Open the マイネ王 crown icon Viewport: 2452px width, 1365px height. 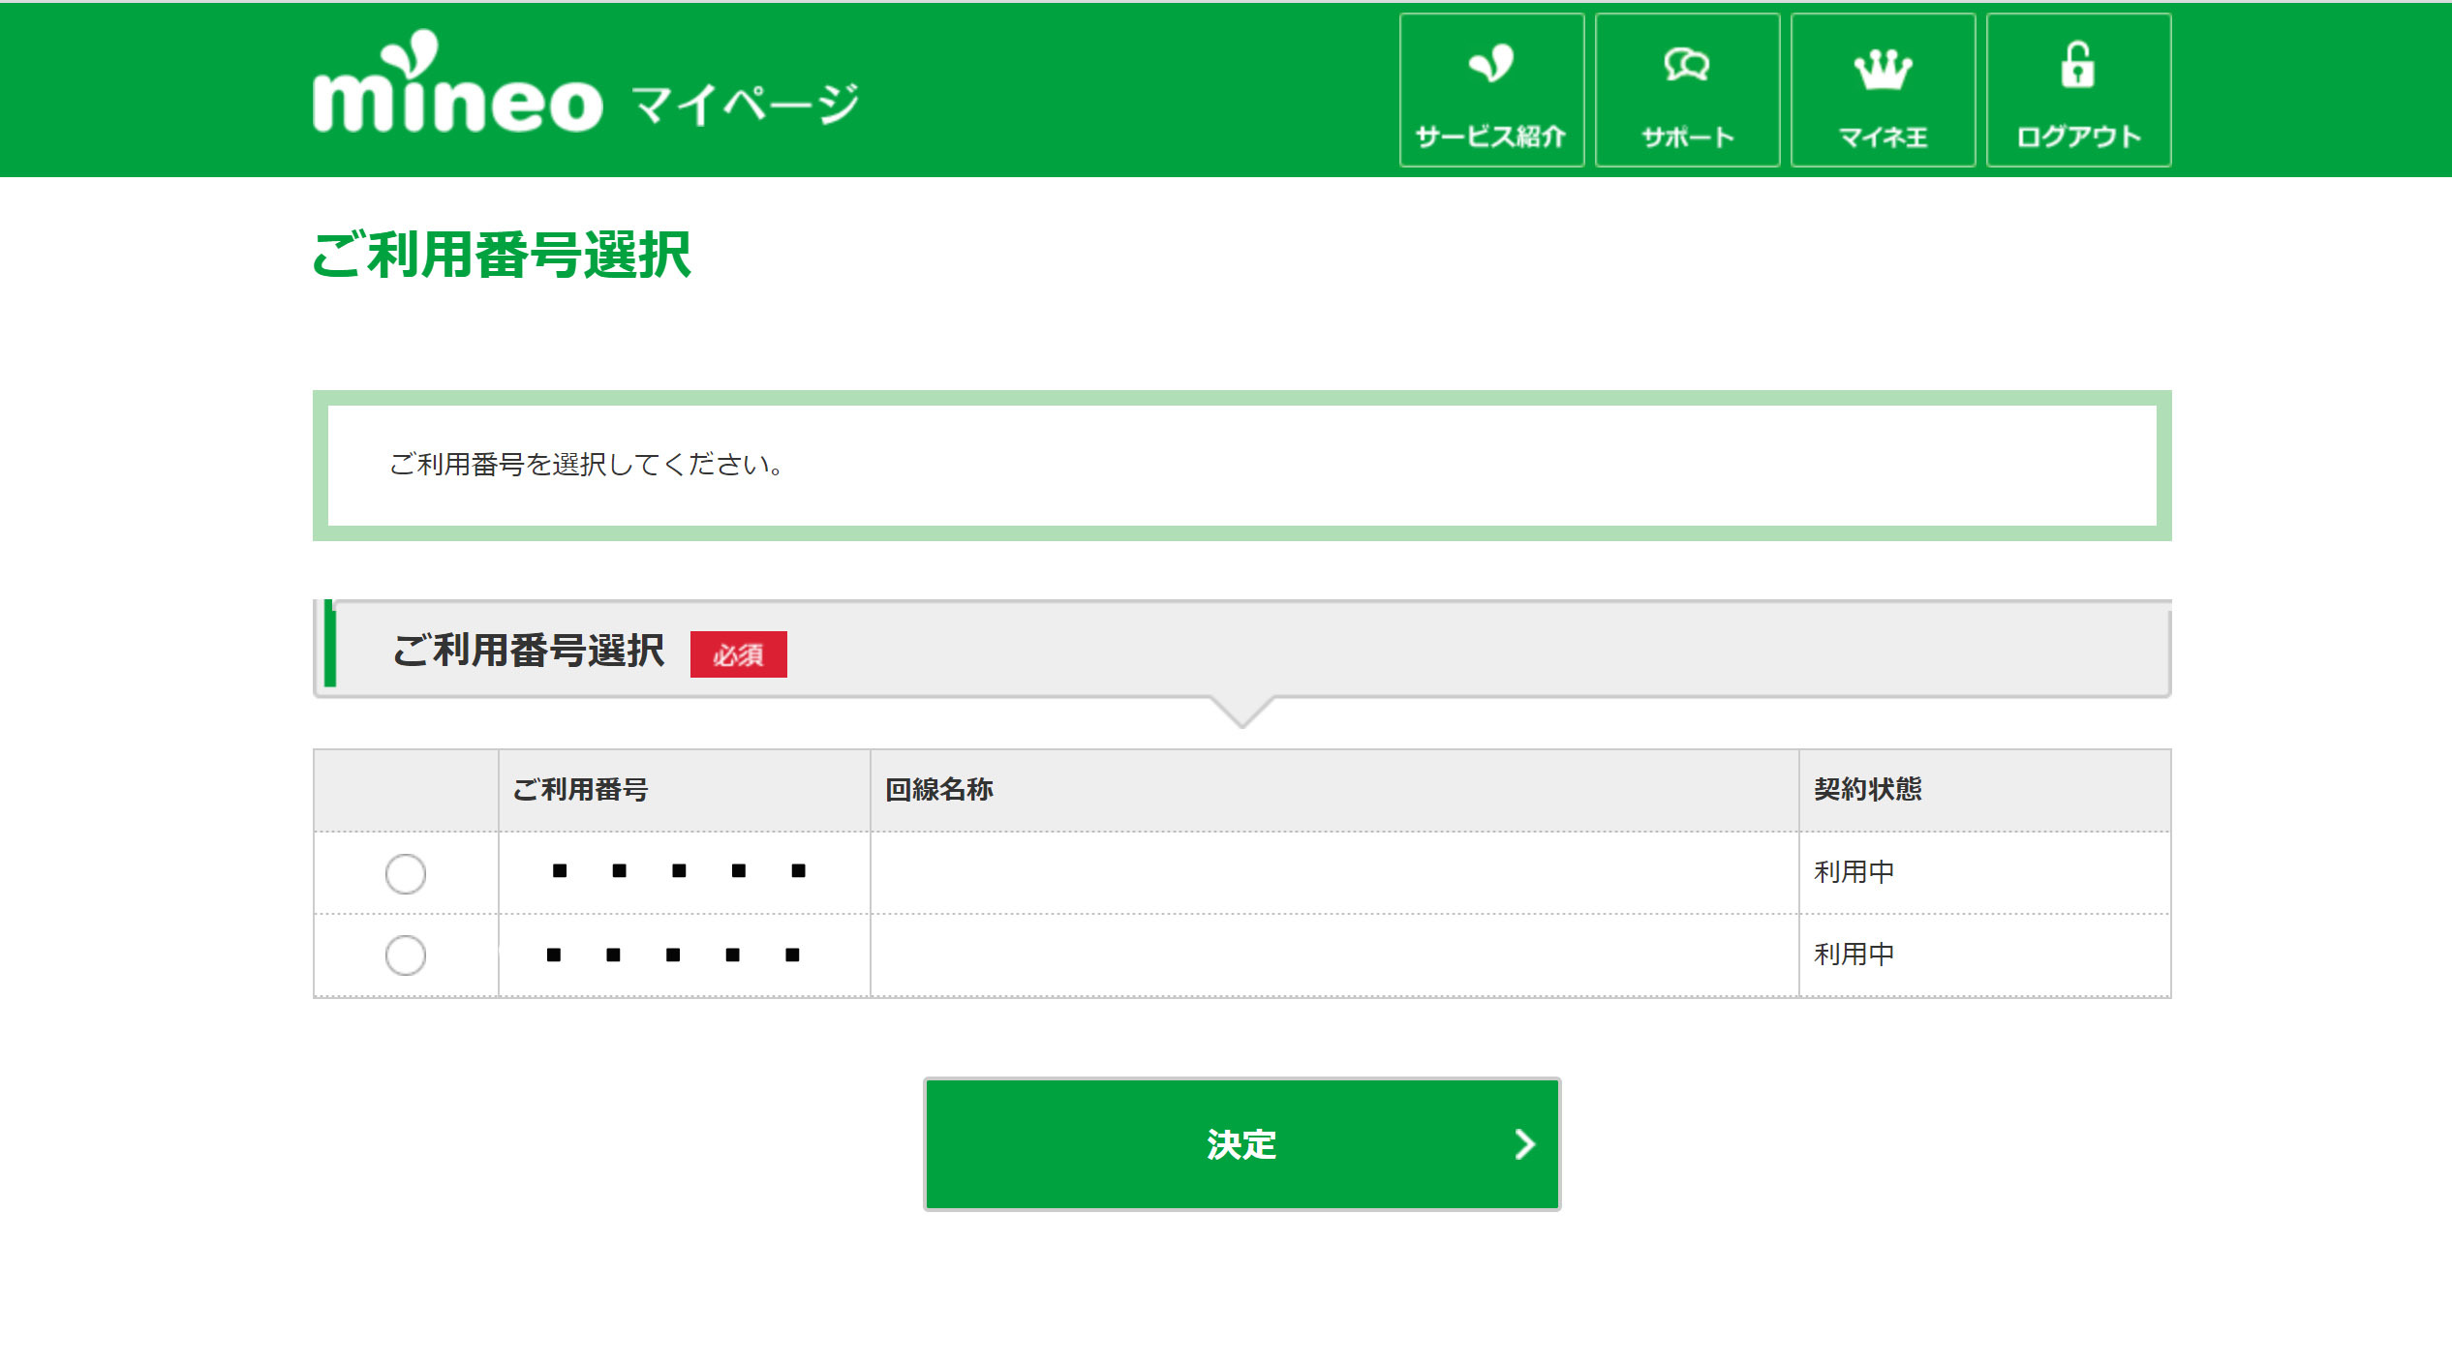[x=1883, y=68]
